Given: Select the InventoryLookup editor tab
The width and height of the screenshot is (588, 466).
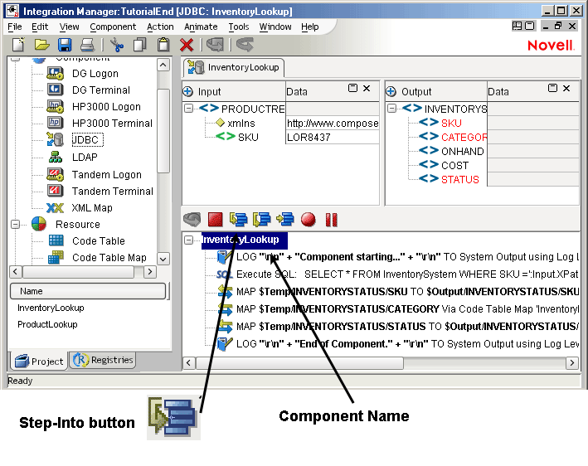Looking at the screenshot, I should click(x=234, y=67).
